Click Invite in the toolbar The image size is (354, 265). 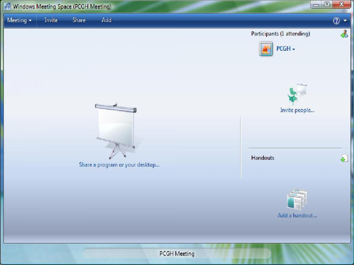[51, 20]
